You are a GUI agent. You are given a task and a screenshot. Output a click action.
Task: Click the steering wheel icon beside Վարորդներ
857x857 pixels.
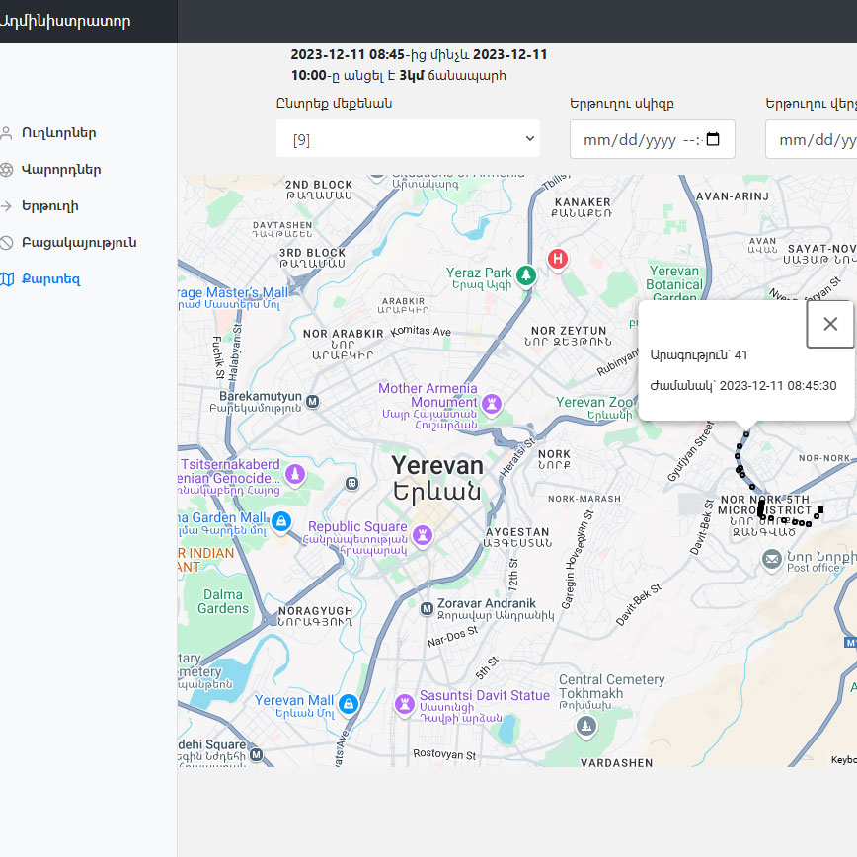[x=7, y=170]
